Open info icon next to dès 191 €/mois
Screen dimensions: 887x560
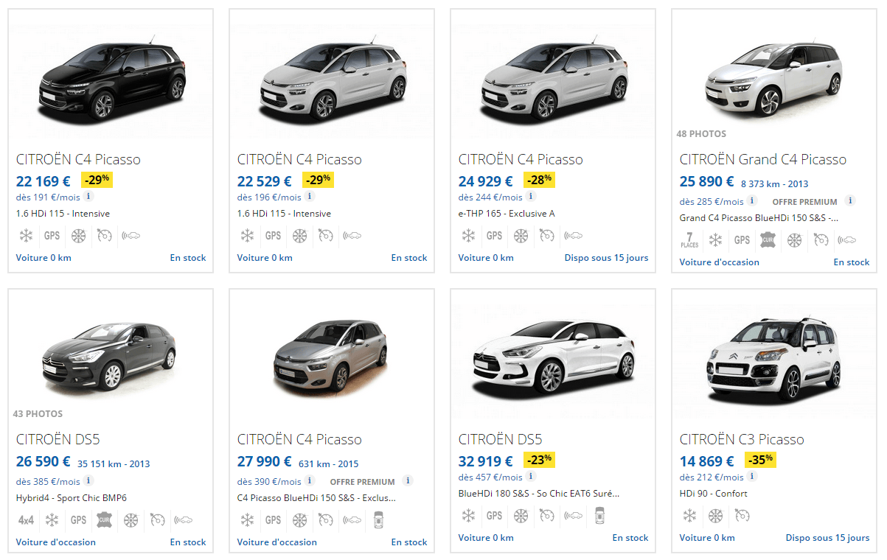click(88, 197)
